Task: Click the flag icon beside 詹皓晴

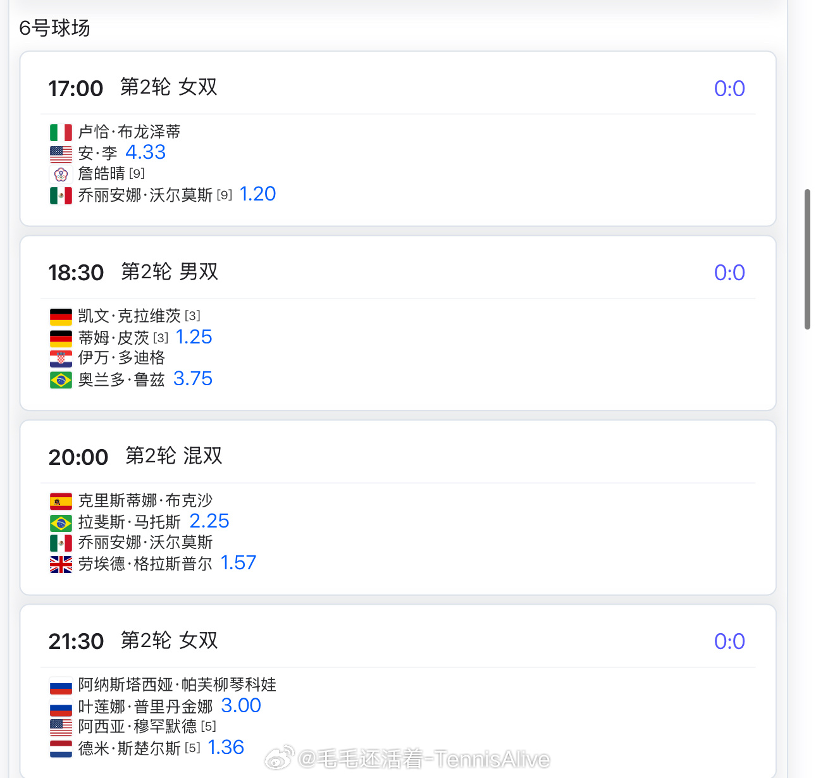Action: (x=61, y=175)
